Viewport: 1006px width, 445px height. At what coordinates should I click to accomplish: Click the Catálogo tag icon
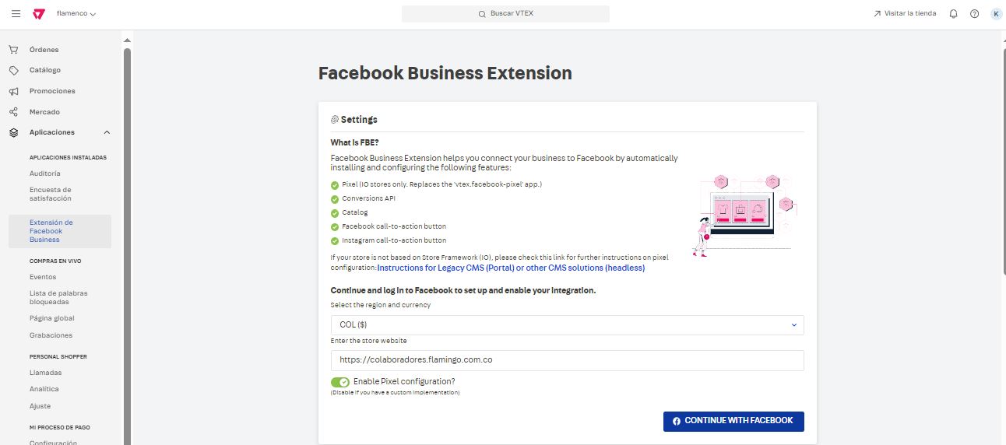pos(13,70)
